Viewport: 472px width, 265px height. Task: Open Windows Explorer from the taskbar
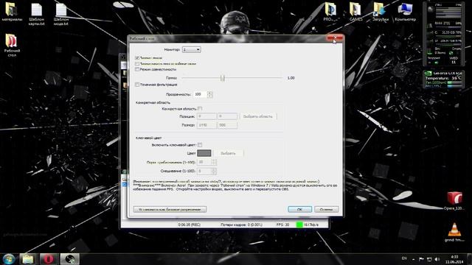28,259
